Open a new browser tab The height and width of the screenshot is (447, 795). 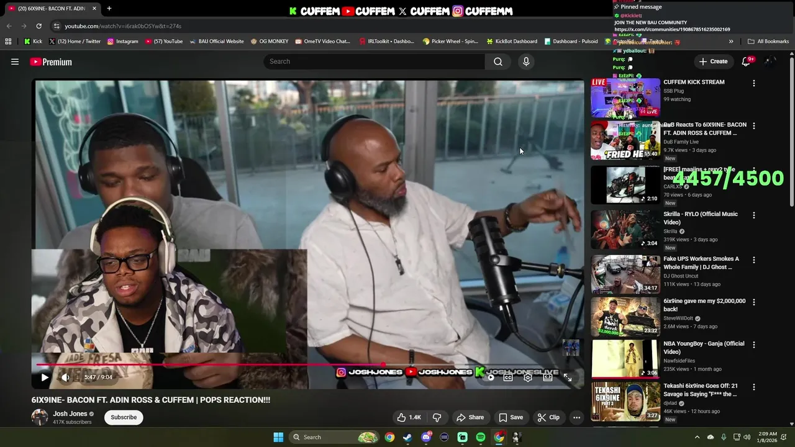(109, 9)
